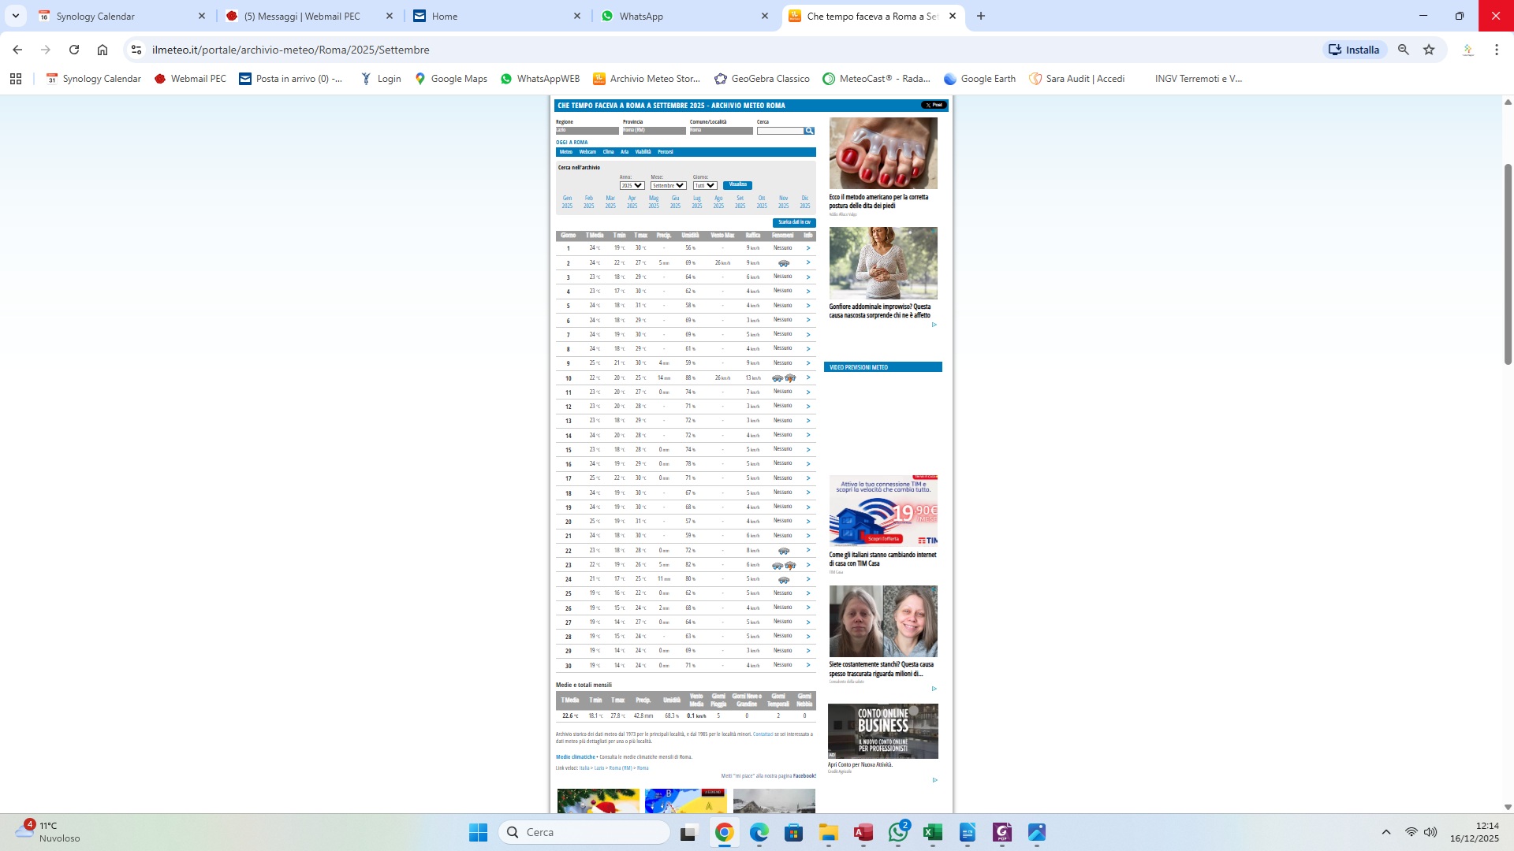The height and width of the screenshot is (851, 1514).
Task: Click the Cerca text input on page
Action: [780, 131]
